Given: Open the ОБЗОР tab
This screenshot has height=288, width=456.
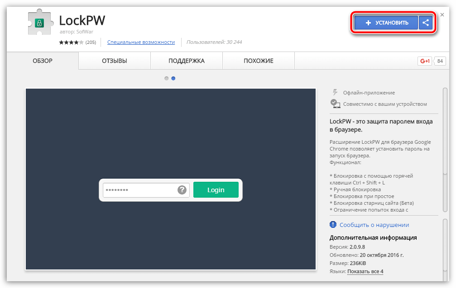Looking at the screenshot, I should [43, 61].
